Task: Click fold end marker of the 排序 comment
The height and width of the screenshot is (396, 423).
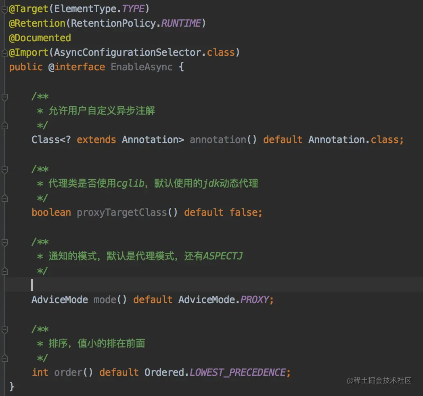Action: [x=4, y=359]
